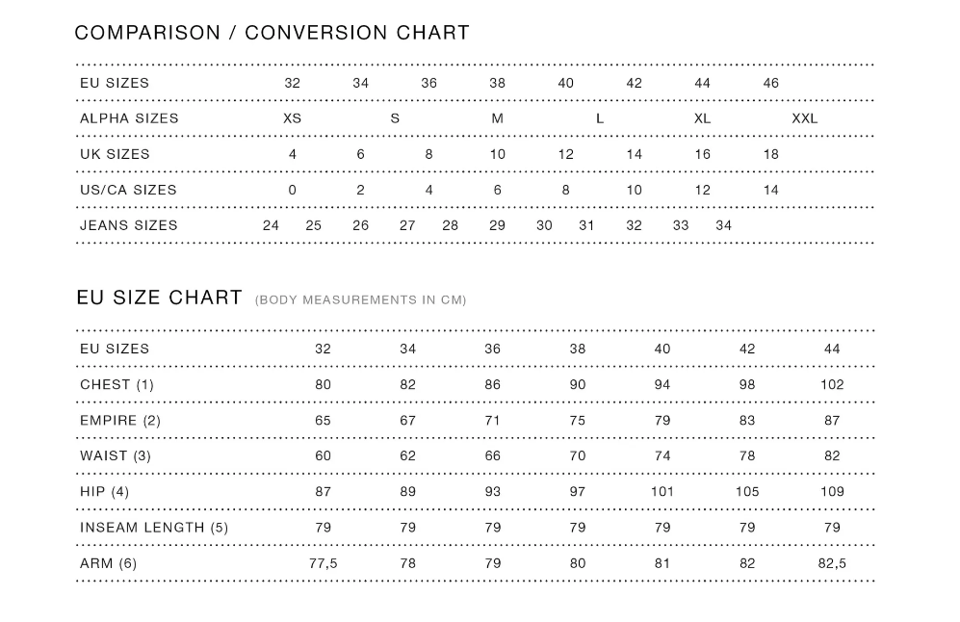Select UK size 18

(771, 154)
